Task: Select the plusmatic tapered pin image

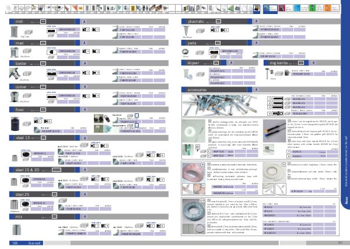Action: pos(186,31)
